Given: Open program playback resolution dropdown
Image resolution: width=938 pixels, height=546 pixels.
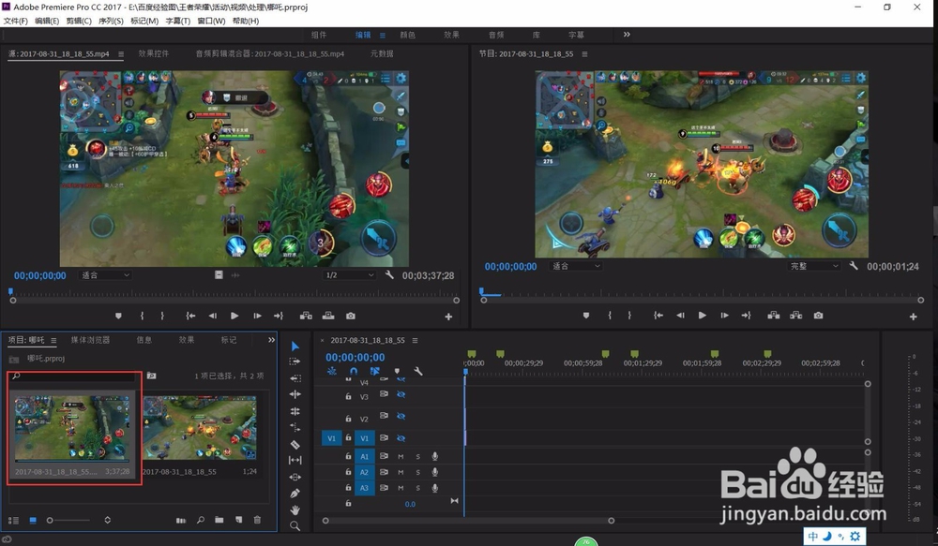Looking at the screenshot, I should 814,266.
